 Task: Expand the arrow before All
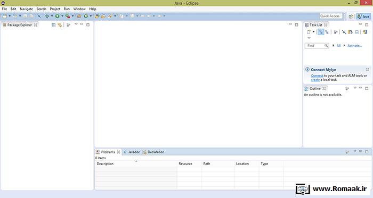(333, 46)
